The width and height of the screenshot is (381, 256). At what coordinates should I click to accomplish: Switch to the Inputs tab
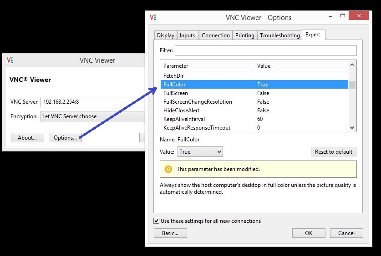click(188, 35)
